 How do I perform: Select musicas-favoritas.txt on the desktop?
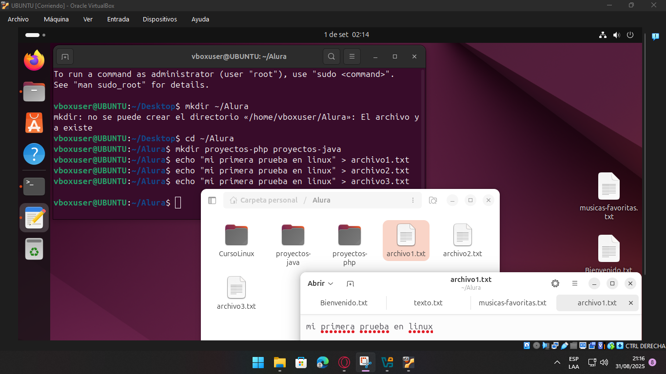(609, 196)
